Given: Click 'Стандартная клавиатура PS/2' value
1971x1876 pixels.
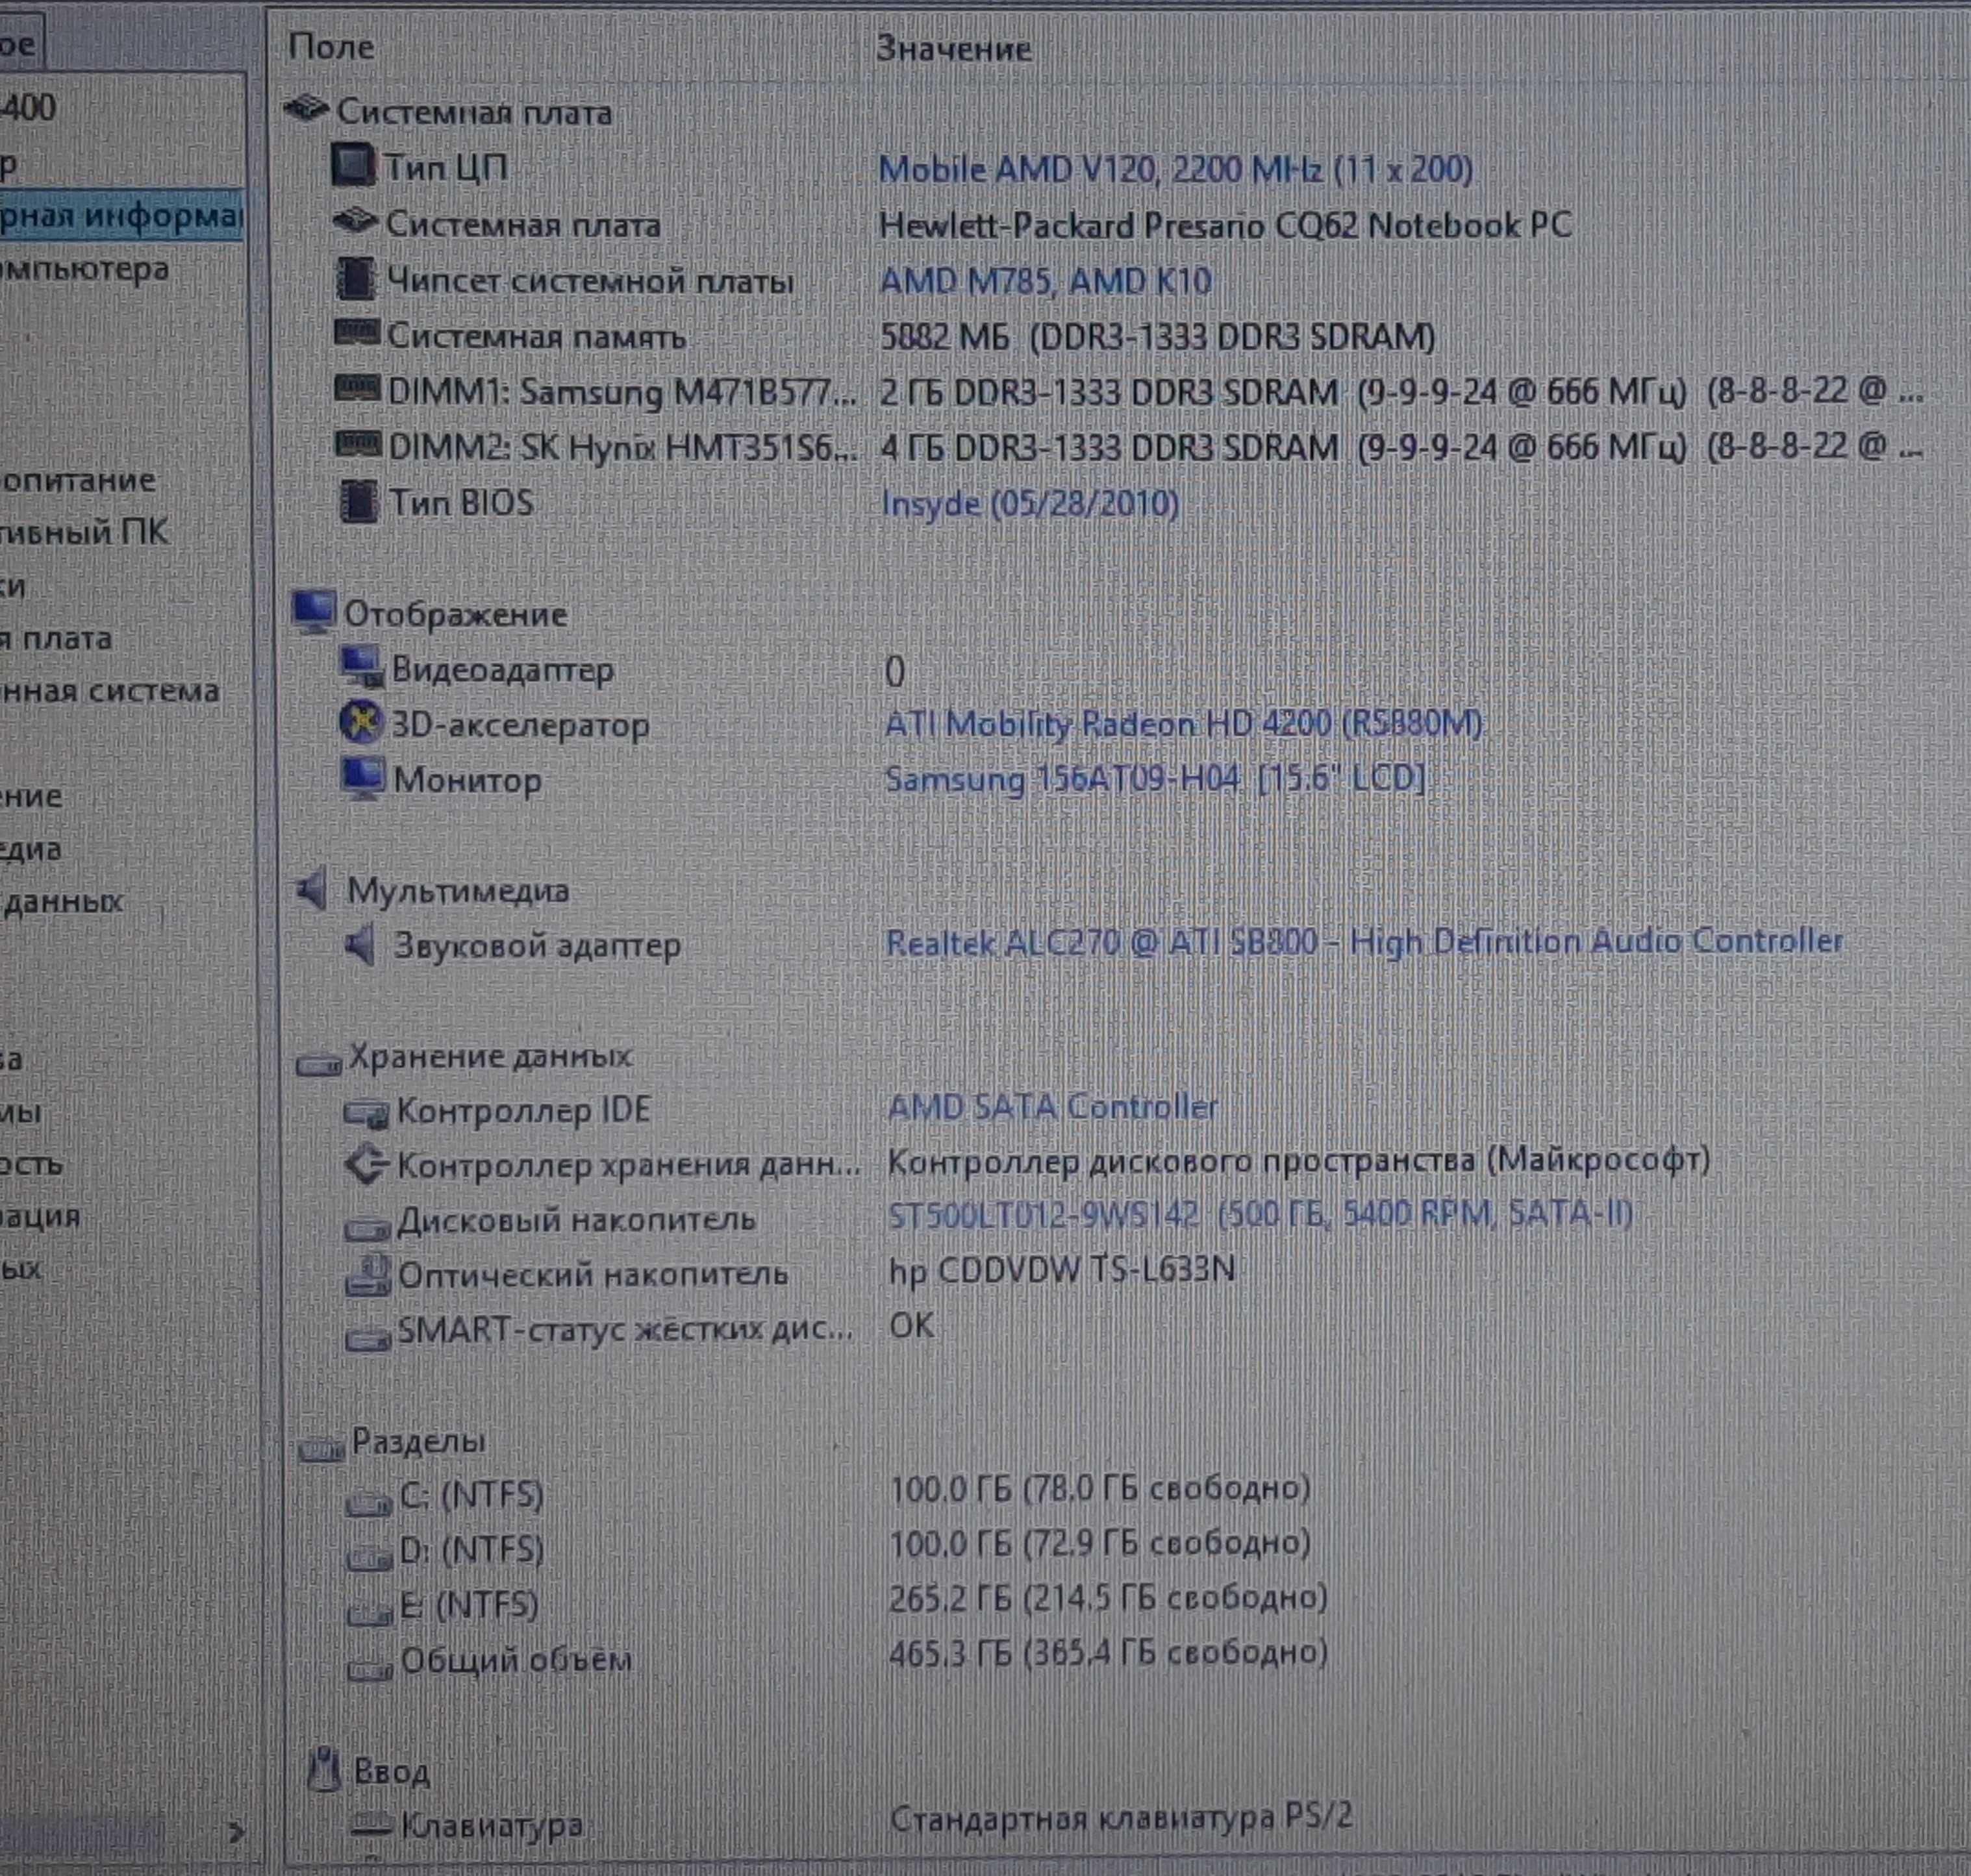Looking at the screenshot, I should [x=1121, y=1817].
